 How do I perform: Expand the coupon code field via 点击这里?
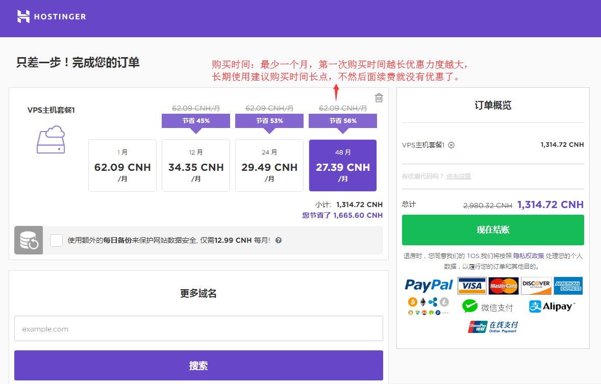tap(459, 176)
